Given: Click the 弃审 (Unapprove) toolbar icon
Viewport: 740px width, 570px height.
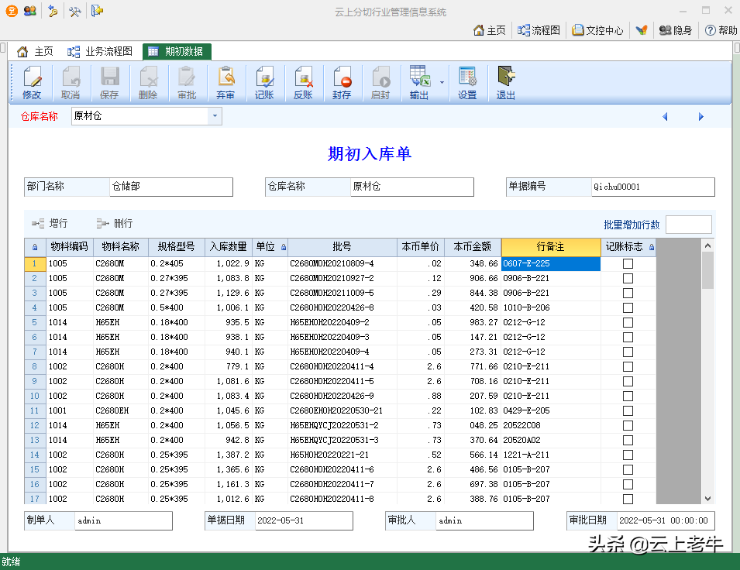Looking at the screenshot, I should coord(225,83).
